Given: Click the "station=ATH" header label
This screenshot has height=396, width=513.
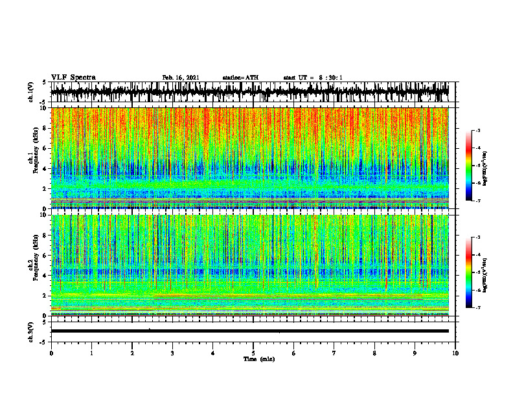Looking at the screenshot, I should click(x=240, y=78).
